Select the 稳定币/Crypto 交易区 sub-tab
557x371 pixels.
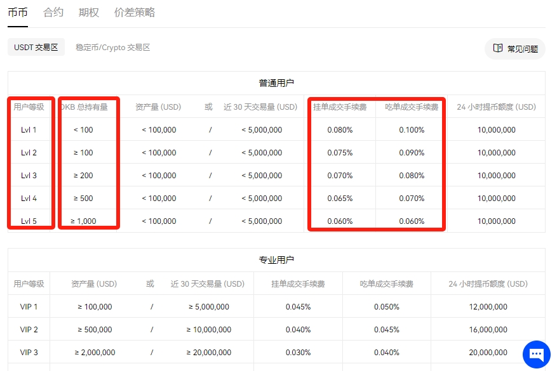pos(112,48)
